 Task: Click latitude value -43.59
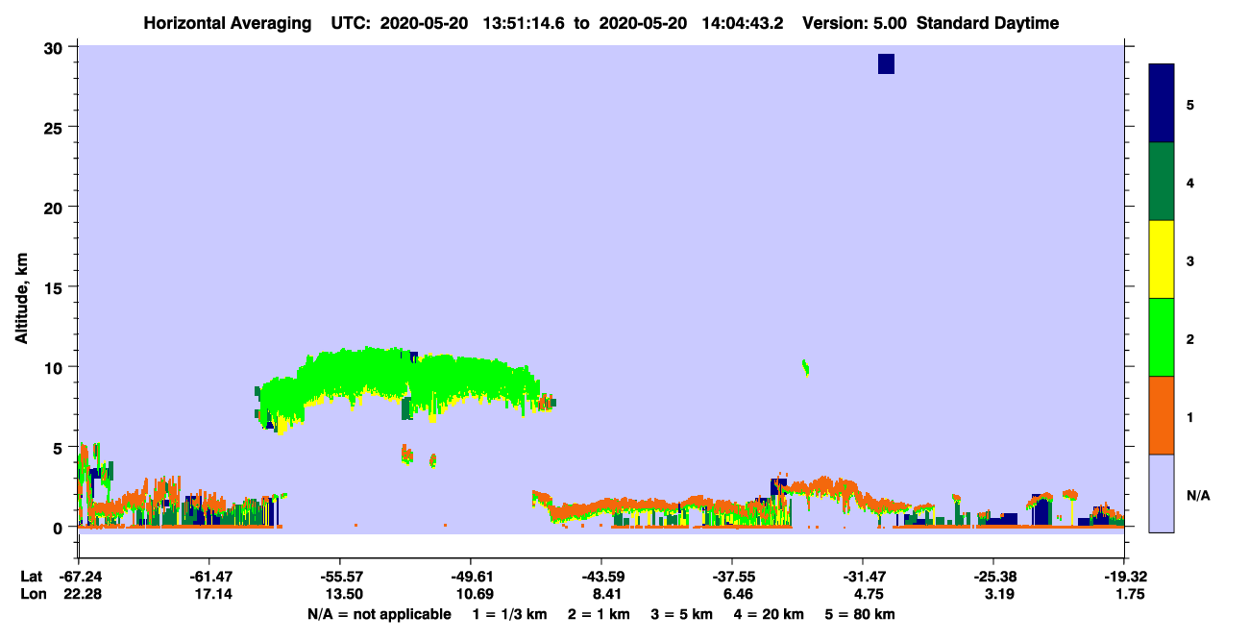[601, 577]
